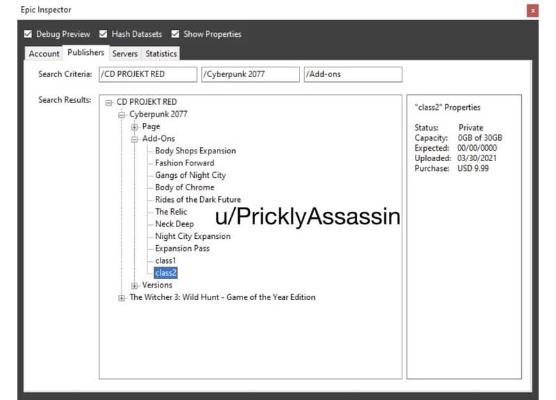Viewport: 556px width, 400px height.
Task: Select The Relic add-on
Action: click(171, 212)
